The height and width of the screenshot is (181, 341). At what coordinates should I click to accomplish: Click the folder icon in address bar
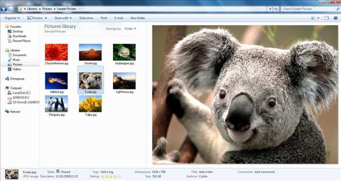tap(20, 9)
